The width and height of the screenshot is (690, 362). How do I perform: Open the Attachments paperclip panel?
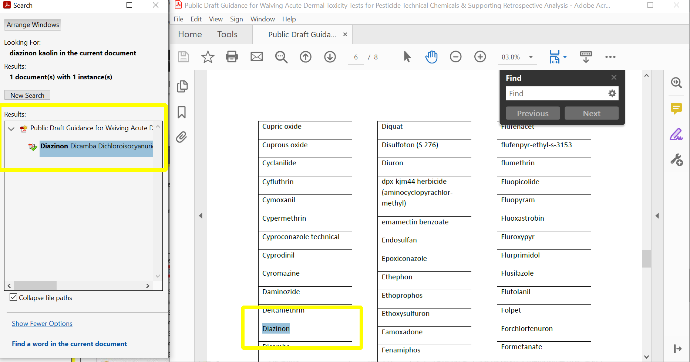coord(182,137)
